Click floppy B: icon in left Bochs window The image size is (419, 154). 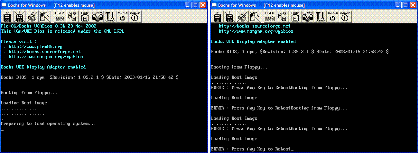[19, 16]
